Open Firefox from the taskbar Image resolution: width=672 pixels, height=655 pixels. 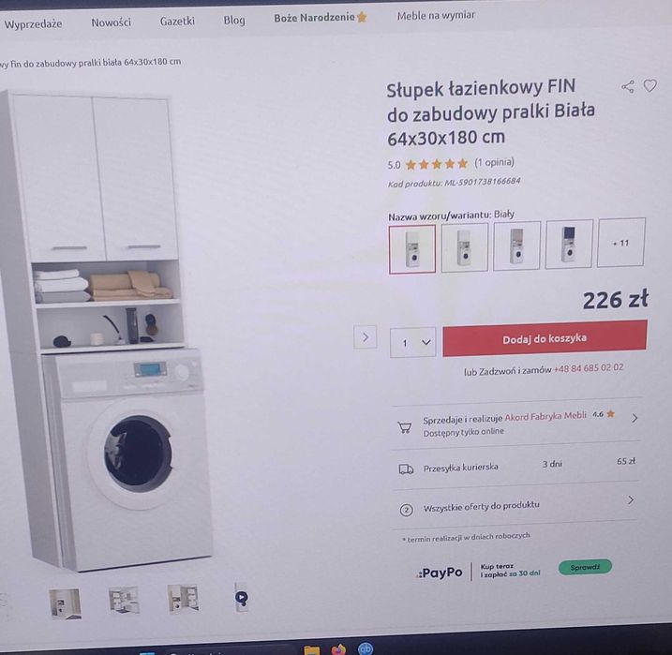(x=338, y=649)
